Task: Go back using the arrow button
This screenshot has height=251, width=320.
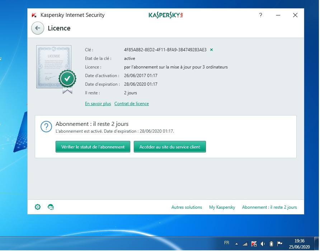Action: (x=38, y=28)
